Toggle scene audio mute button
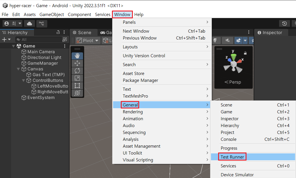 pos(228,40)
